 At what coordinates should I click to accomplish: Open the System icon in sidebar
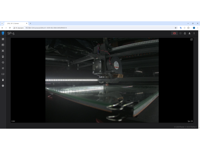[x=3, y=80]
